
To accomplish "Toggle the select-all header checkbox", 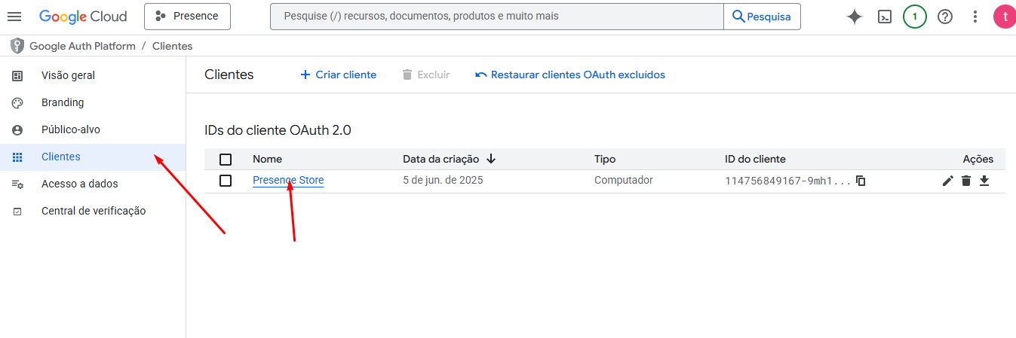I will (x=226, y=159).
